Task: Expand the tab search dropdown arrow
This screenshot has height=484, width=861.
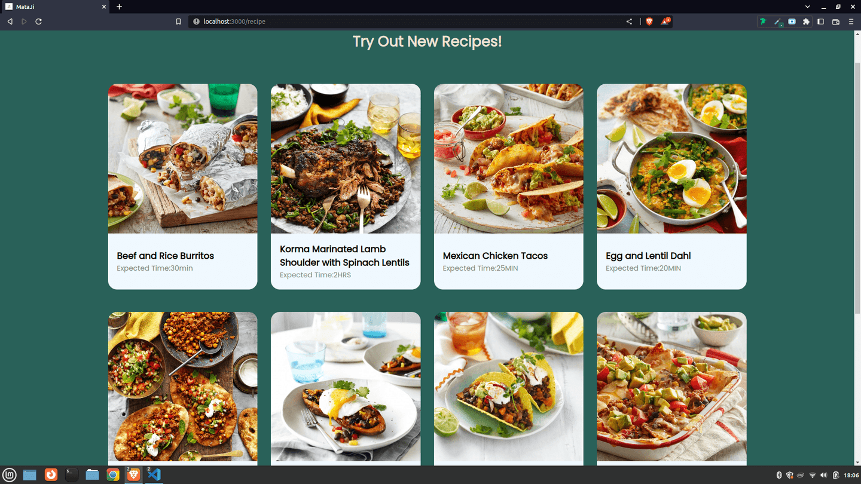Action: tap(807, 7)
